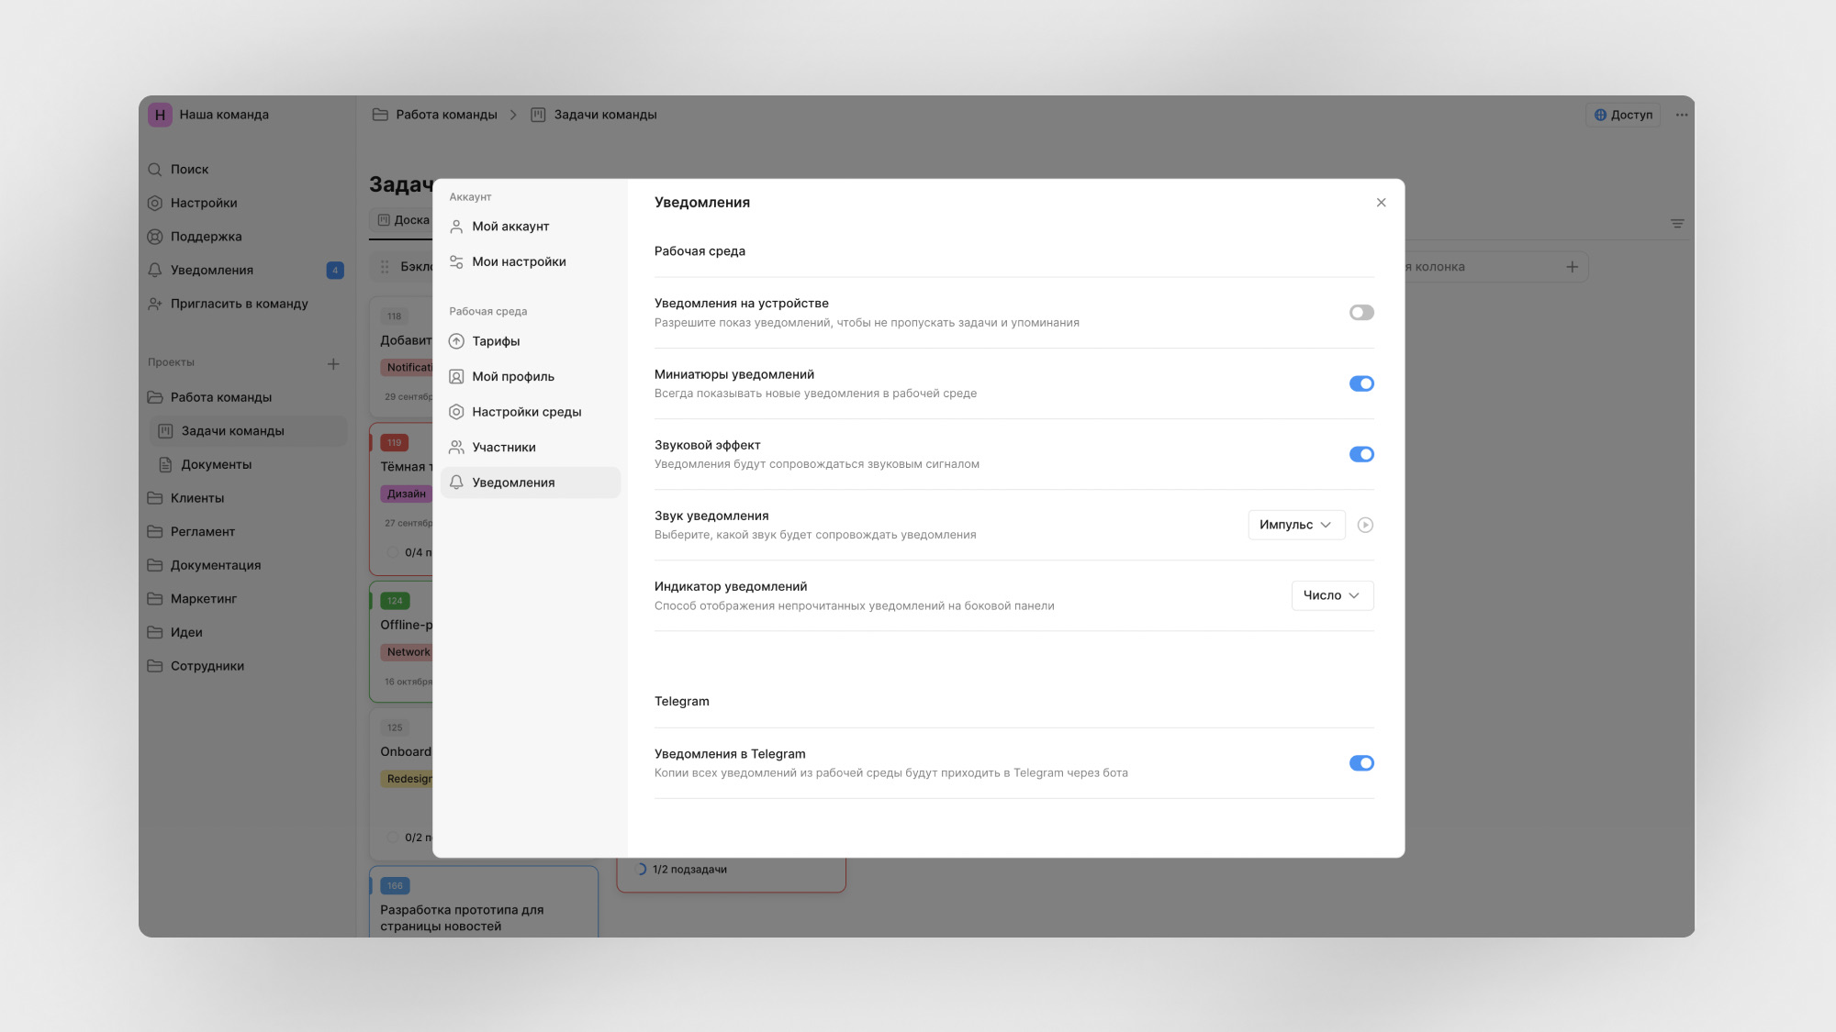1836x1032 pixels.
Task: Close the notifications settings dialog
Action: tap(1381, 203)
